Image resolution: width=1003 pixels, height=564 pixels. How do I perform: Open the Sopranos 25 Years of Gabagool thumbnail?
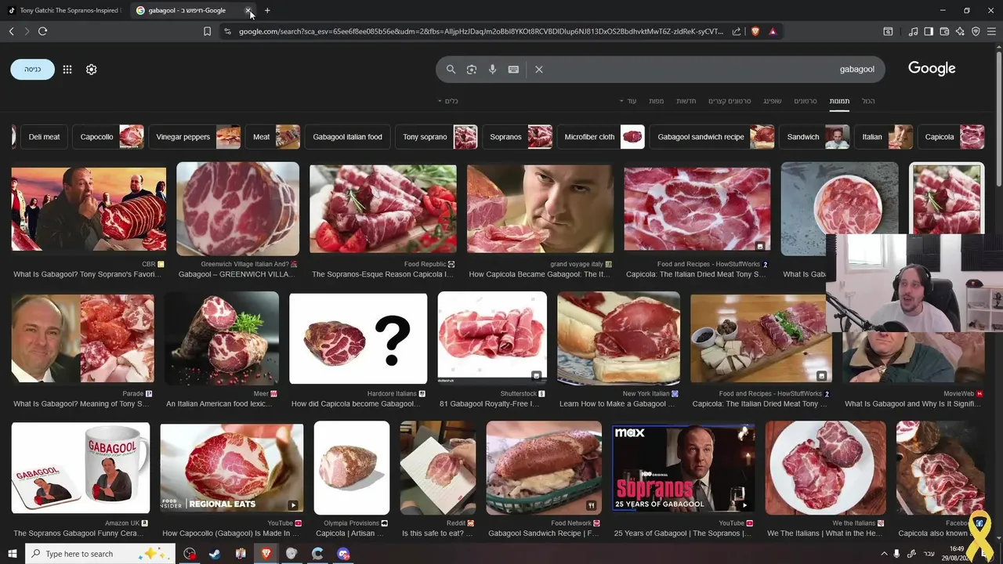[x=683, y=468]
